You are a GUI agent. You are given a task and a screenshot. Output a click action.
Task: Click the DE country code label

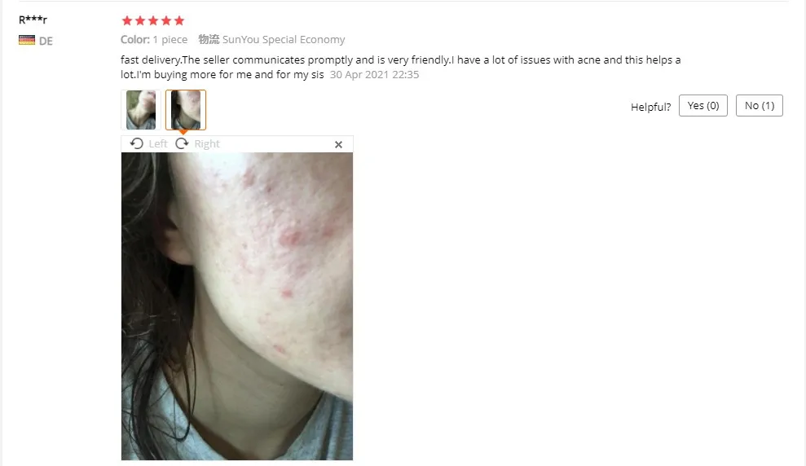pos(46,41)
